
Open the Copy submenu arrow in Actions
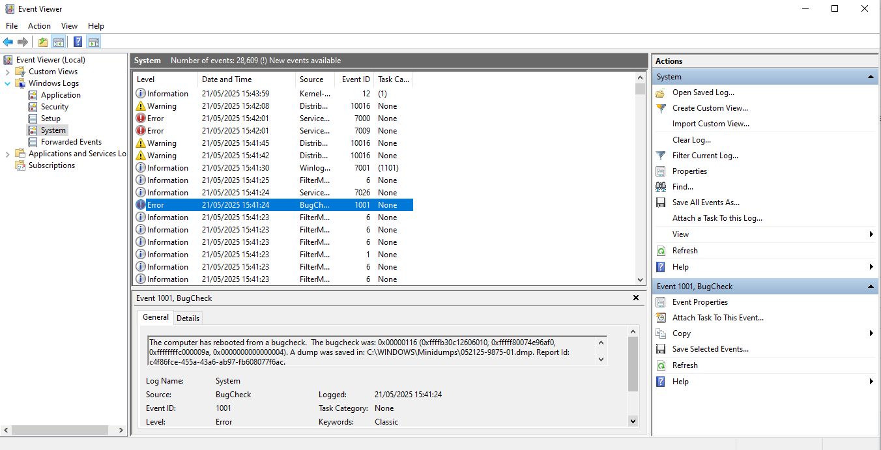click(x=871, y=333)
